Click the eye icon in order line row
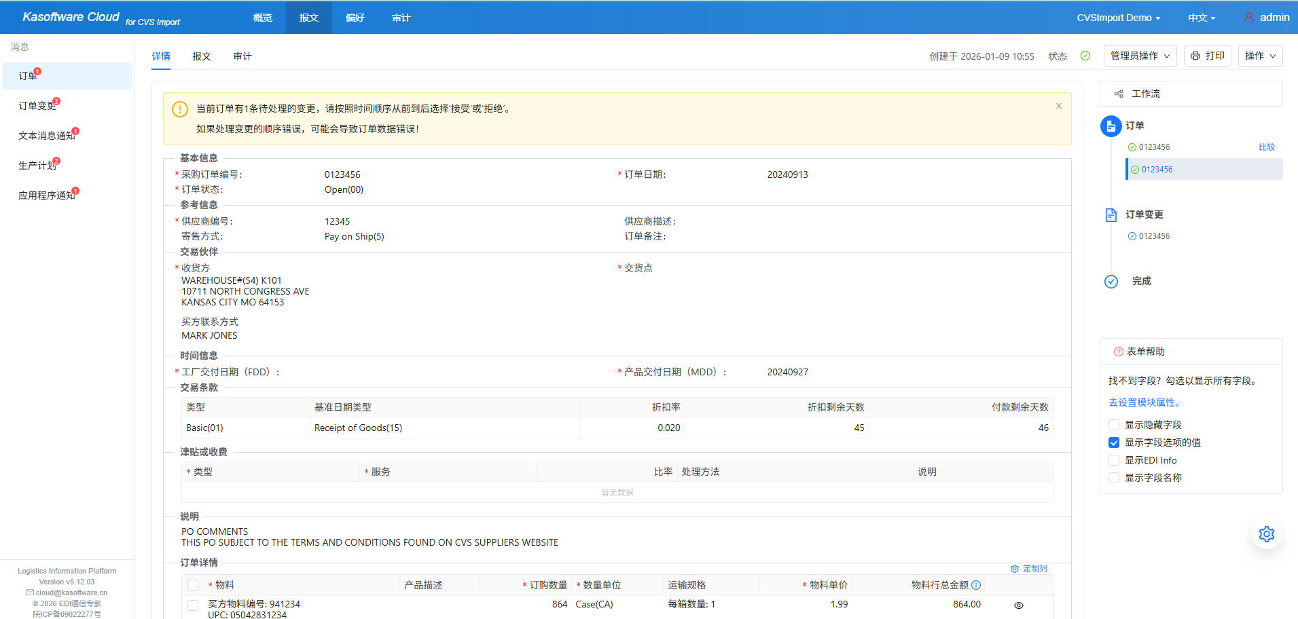This screenshot has height=619, width=1298. (1018, 605)
